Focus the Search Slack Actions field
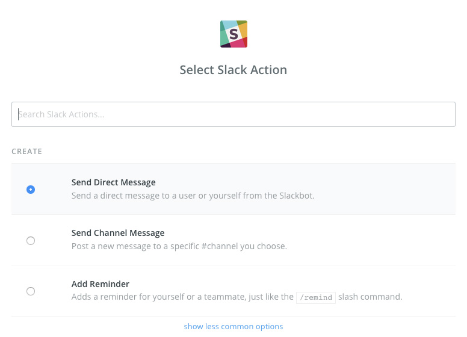Viewport: 467px width, 337px height. pos(233,114)
